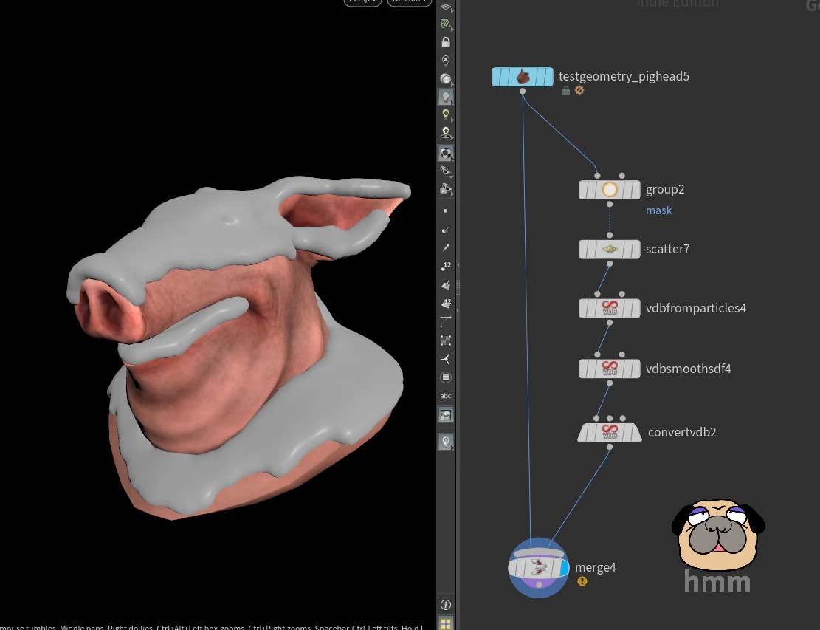Select the scatter7 node

609,249
